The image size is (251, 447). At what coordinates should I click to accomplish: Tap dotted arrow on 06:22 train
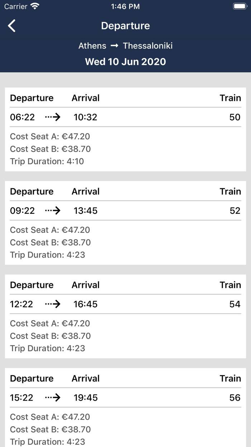[x=53, y=117]
